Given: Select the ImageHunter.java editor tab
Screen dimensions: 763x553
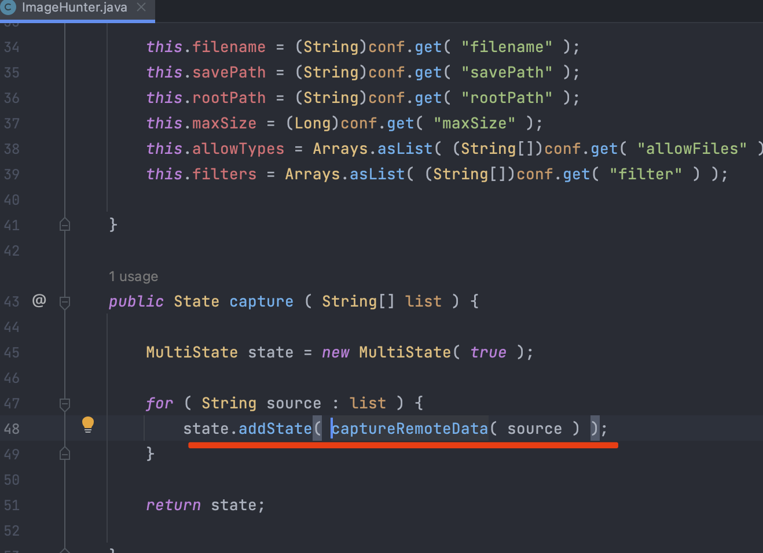Looking at the screenshot, I should click(x=74, y=8).
